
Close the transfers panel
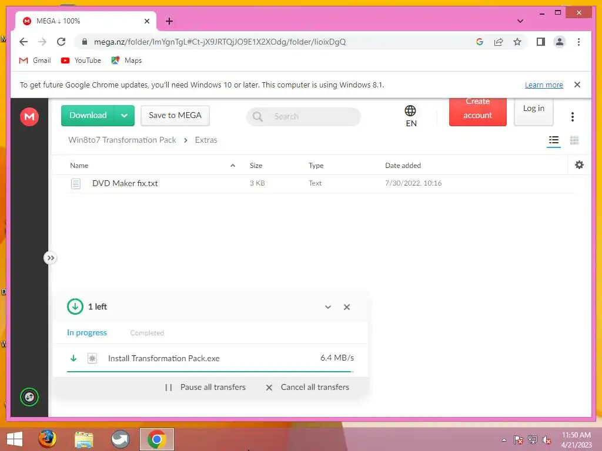347,307
